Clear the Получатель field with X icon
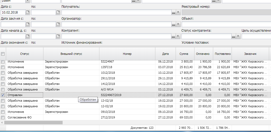Image resolution: width=271 pixels, height=132 pixels. pyautogui.click(x=178, y=12)
